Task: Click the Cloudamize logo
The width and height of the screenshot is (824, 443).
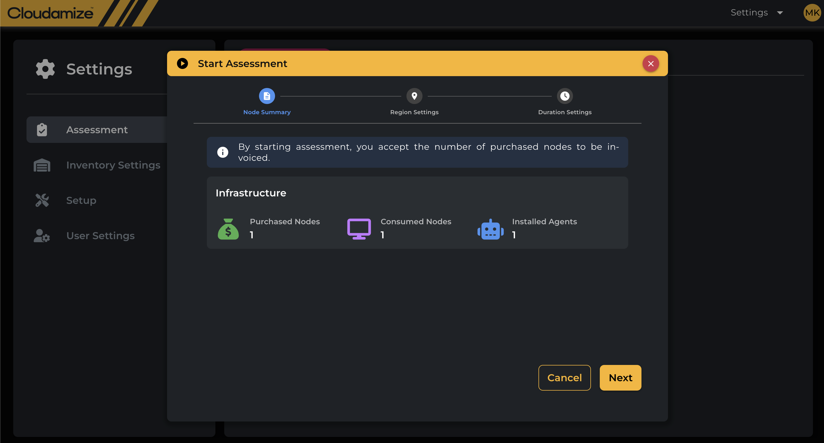Action: 50,13
